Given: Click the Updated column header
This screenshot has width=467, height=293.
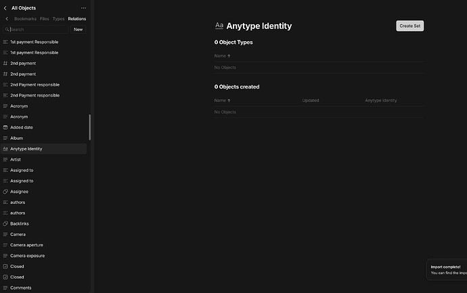Looking at the screenshot, I should [311, 101].
